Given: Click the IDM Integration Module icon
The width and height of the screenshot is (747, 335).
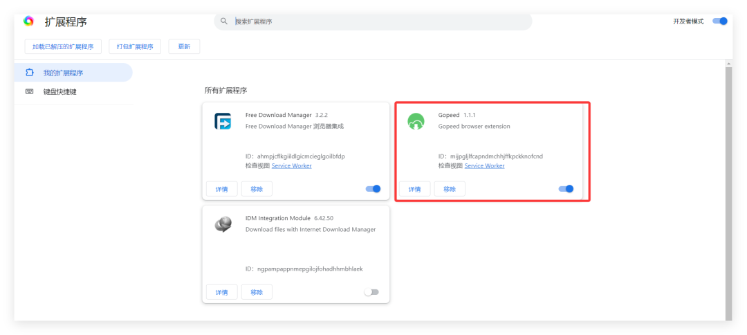Looking at the screenshot, I should 223,224.
